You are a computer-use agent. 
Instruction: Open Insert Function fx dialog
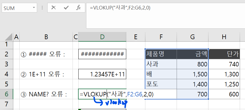78,7
